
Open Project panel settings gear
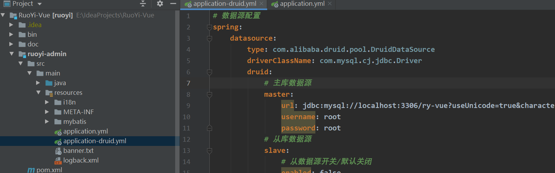click(160, 4)
